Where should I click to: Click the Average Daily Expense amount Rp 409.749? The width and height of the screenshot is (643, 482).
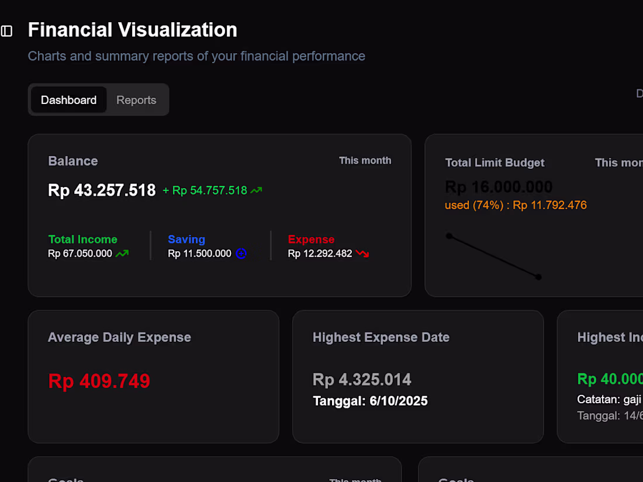tap(99, 381)
